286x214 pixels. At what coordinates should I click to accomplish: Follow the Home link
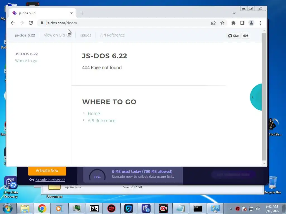tap(94, 113)
